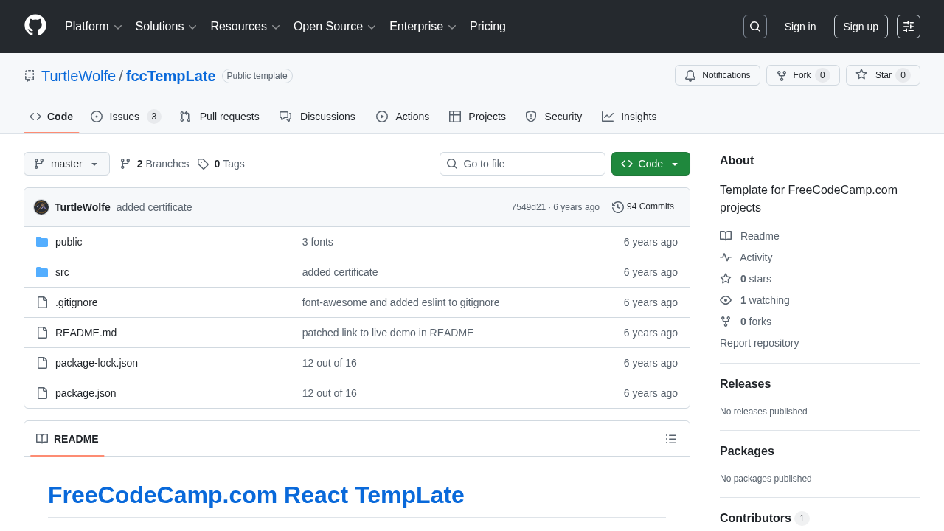Click the Activity pulse icon

coord(726,257)
